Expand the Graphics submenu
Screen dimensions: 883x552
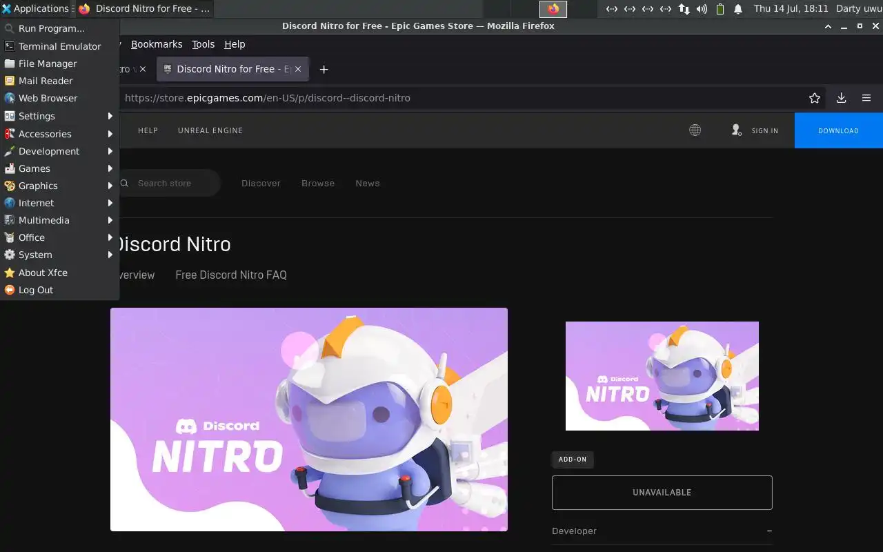pos(59,186)
